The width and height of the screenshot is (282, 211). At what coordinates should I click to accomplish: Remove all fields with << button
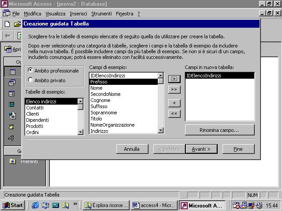pos(174,113)
